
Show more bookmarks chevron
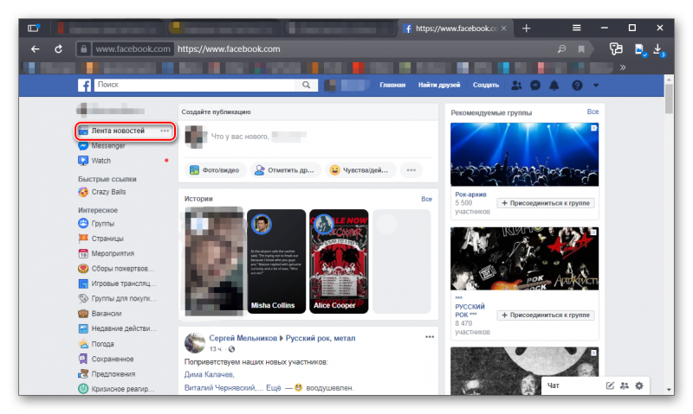(623, 67)
